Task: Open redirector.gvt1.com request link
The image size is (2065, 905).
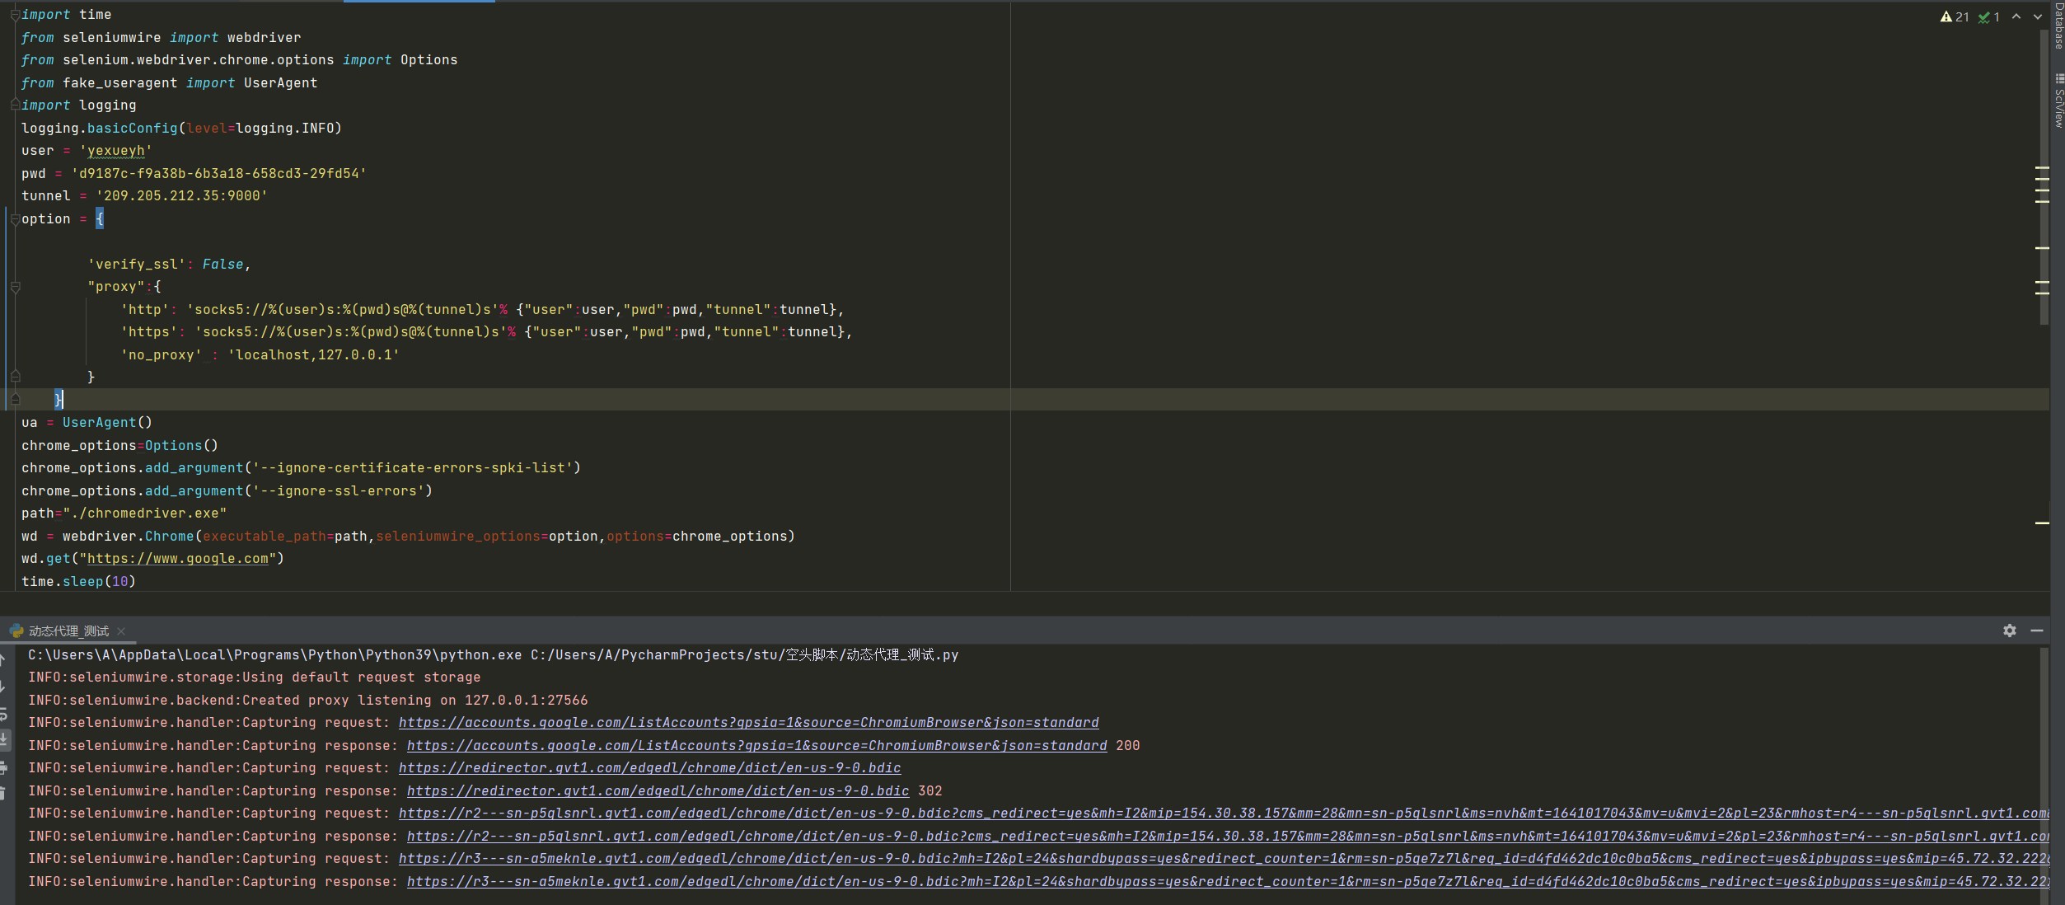Action: click(x=649, y=768)
